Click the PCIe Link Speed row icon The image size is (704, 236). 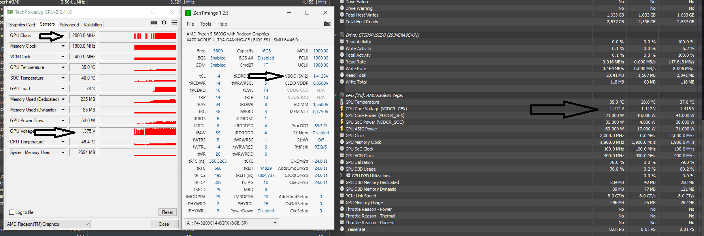[342, 196]
